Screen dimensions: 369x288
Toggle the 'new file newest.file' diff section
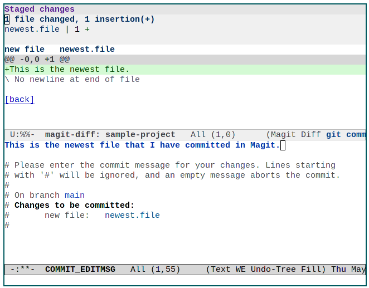[60, 50]
